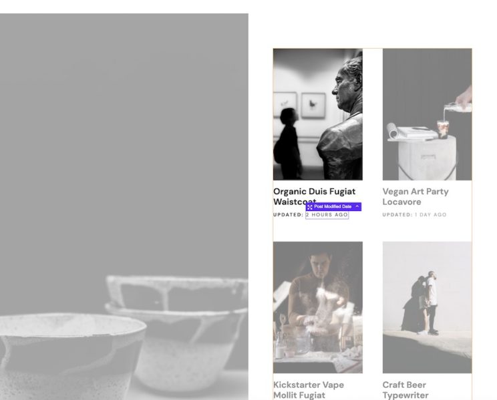The image size is (497, 400).
Task: Select the pouring drink on pedestal thumbnail
Action: (427, 114)
